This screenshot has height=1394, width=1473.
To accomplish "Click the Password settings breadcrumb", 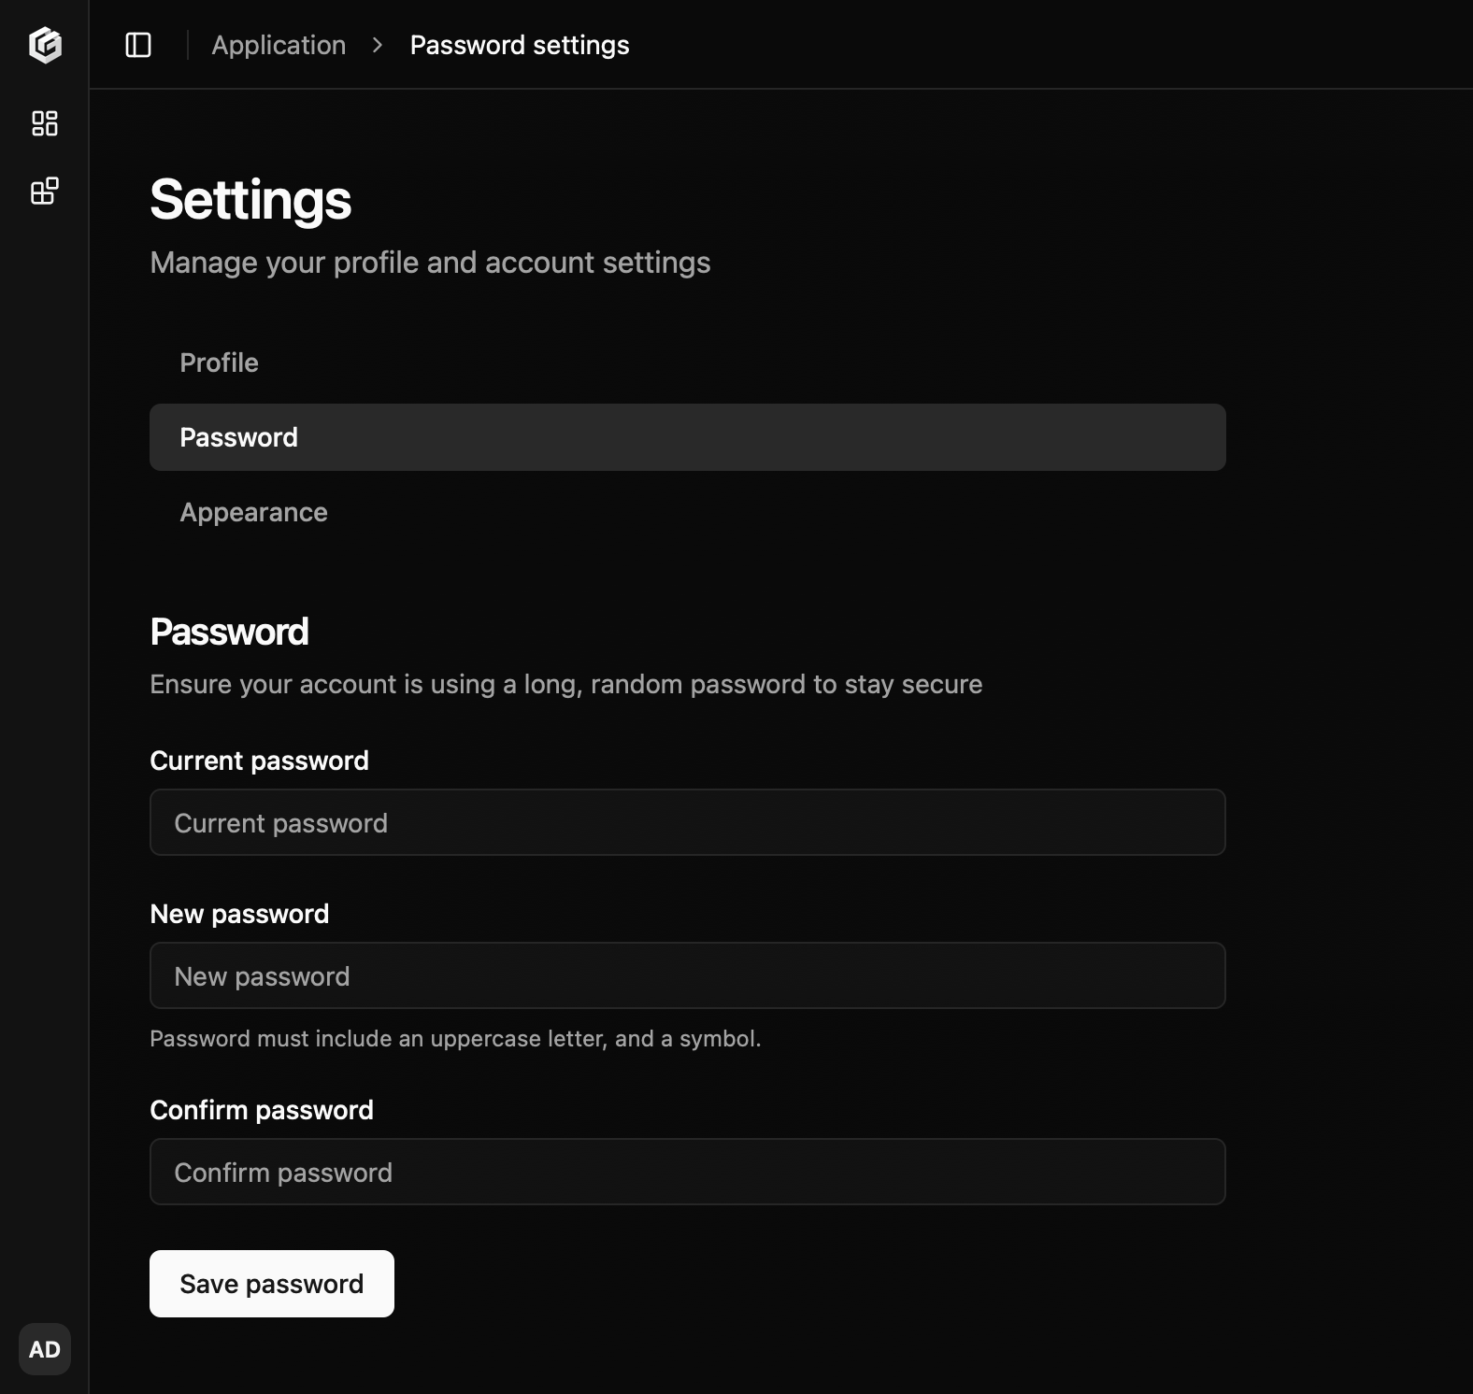I will [520, 45].
